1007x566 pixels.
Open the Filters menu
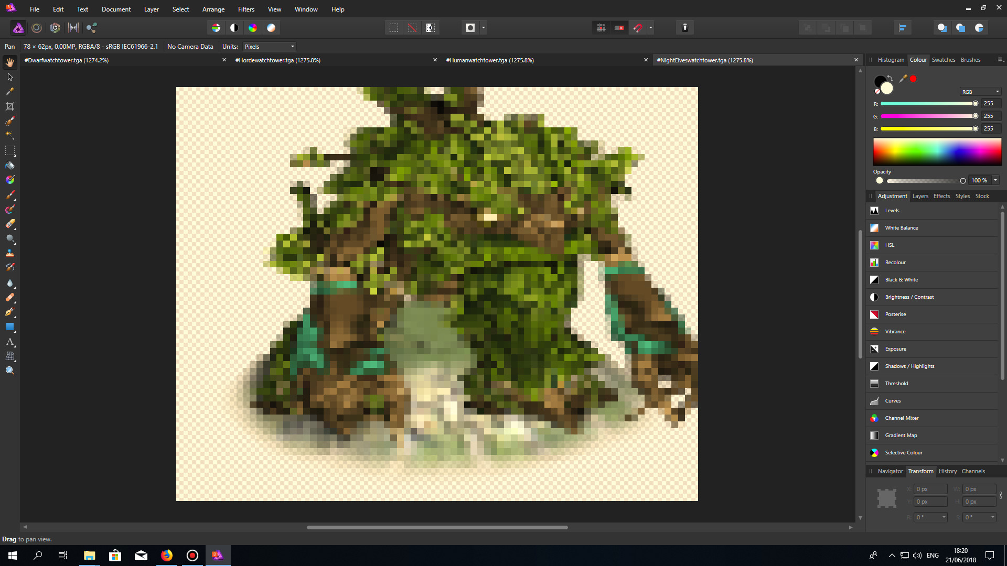click(246, 9)
